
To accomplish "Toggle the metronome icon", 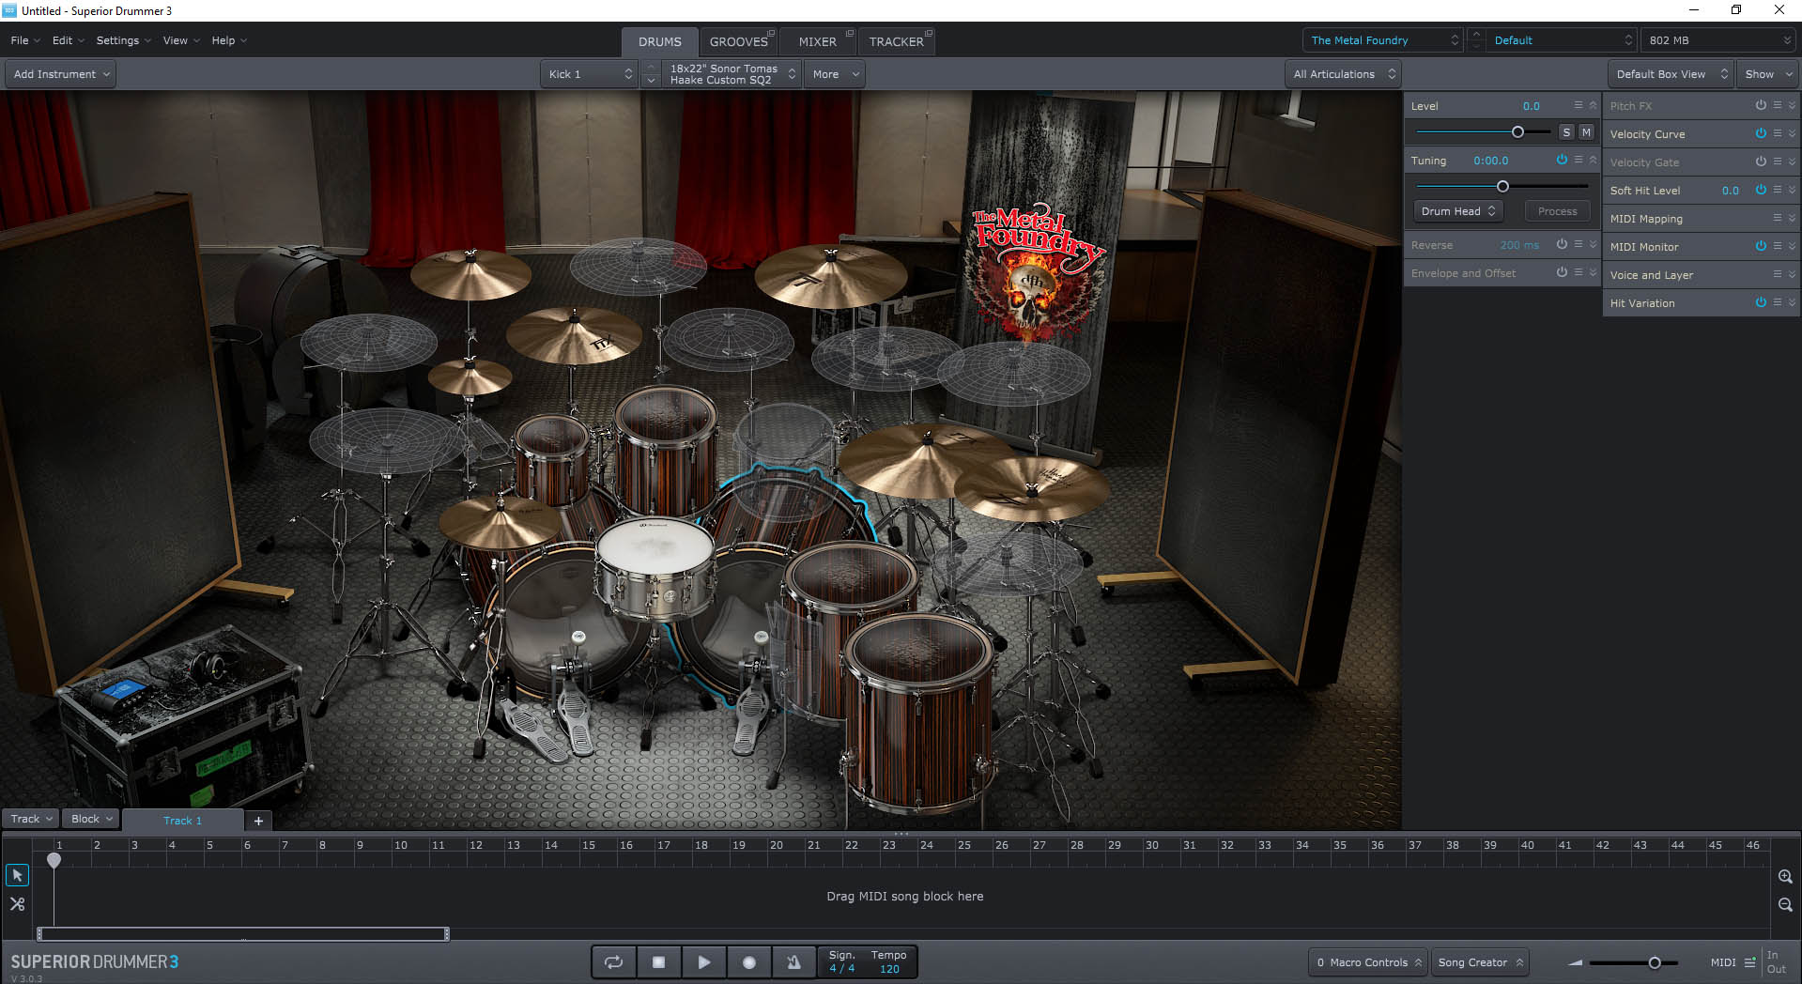I will click(x=793, y=962).
